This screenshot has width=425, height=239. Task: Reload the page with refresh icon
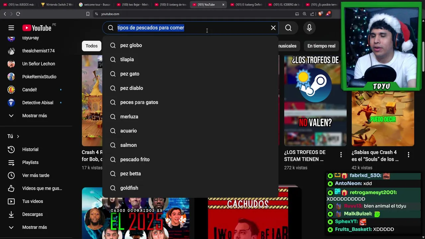coord(18,14)
